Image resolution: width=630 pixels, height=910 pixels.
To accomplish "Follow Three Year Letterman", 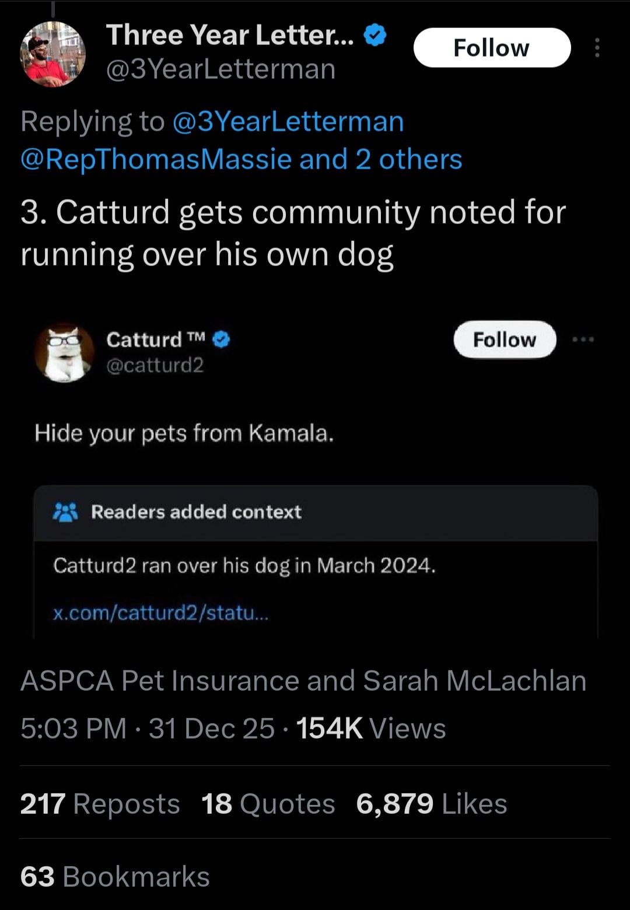I will coord(491,48).
